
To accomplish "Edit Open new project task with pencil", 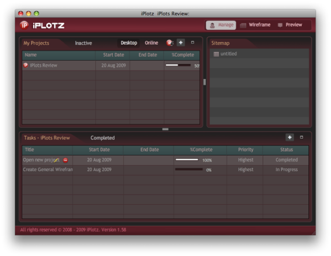I will coord(56,160).
